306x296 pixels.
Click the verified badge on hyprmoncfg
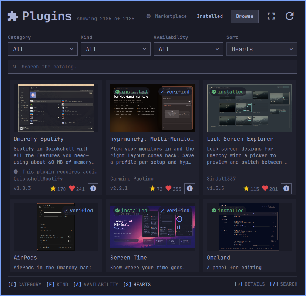(x=175, y=92)
